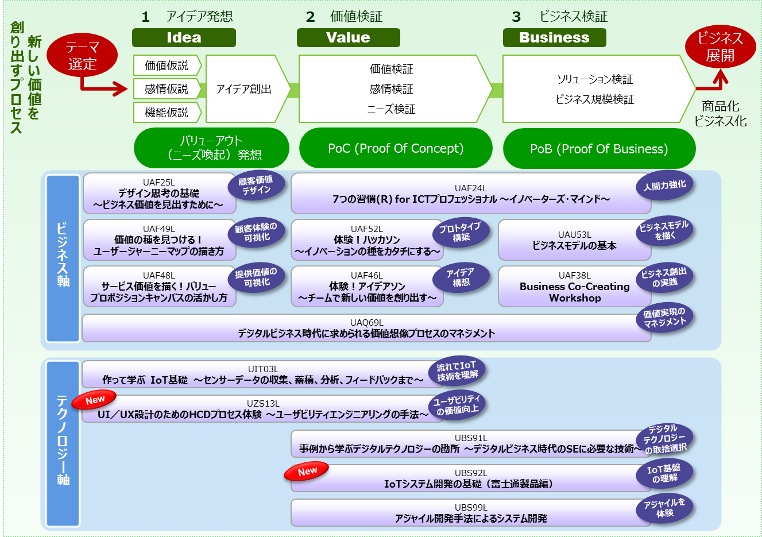Toggle the 感情仮説 hypothesis box
762x537 pixels.
[165, 89]
